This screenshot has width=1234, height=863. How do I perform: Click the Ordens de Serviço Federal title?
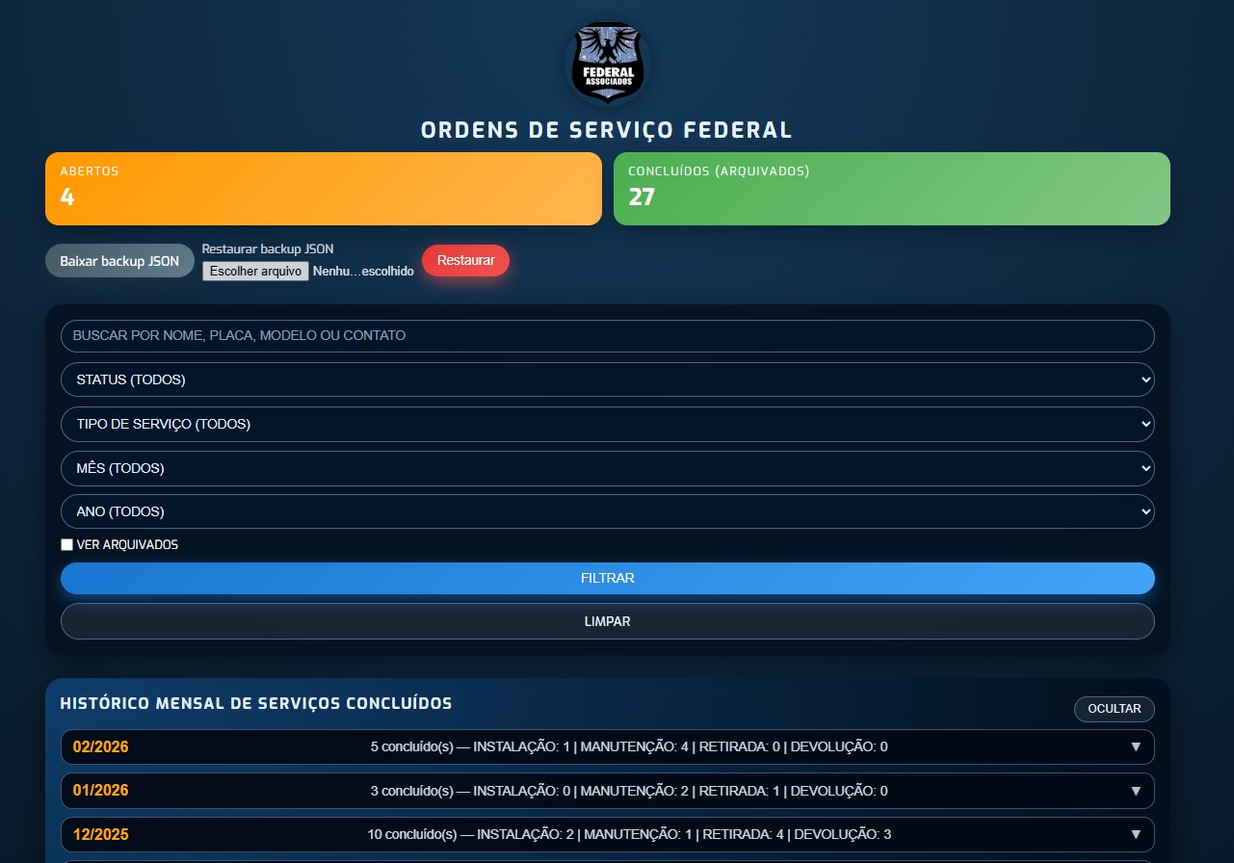click(x=607, y=130)
